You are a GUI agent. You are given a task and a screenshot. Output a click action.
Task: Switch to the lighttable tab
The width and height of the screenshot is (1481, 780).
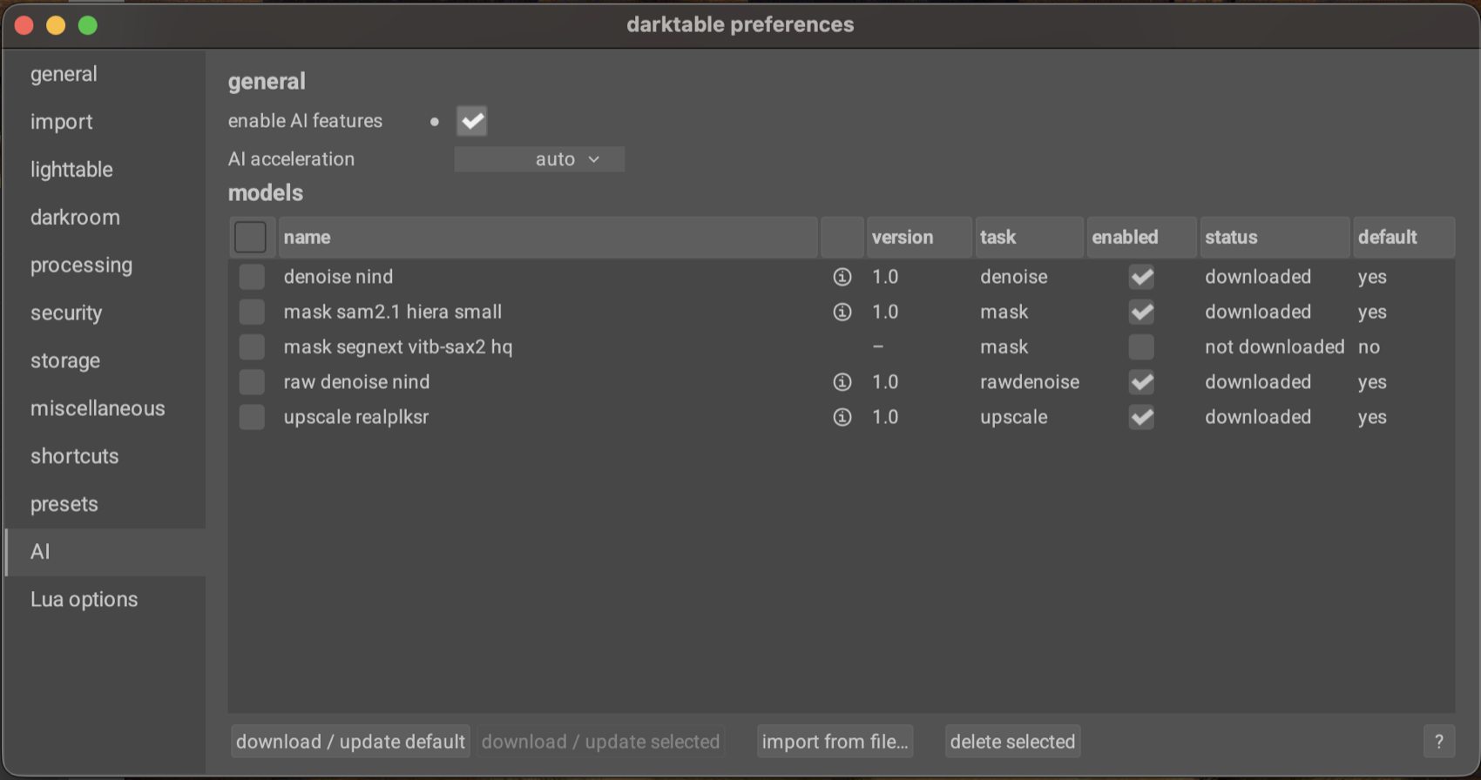(x=105, y=170)
